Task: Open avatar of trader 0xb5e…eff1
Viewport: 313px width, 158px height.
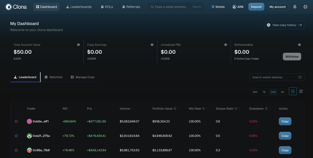Action: (x=29, y=121)
